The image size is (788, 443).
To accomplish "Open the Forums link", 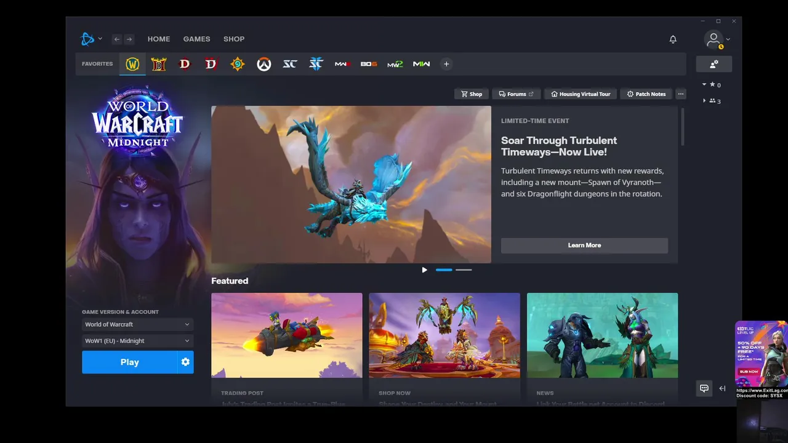I will pyautogui.click(x=517, y=94).
